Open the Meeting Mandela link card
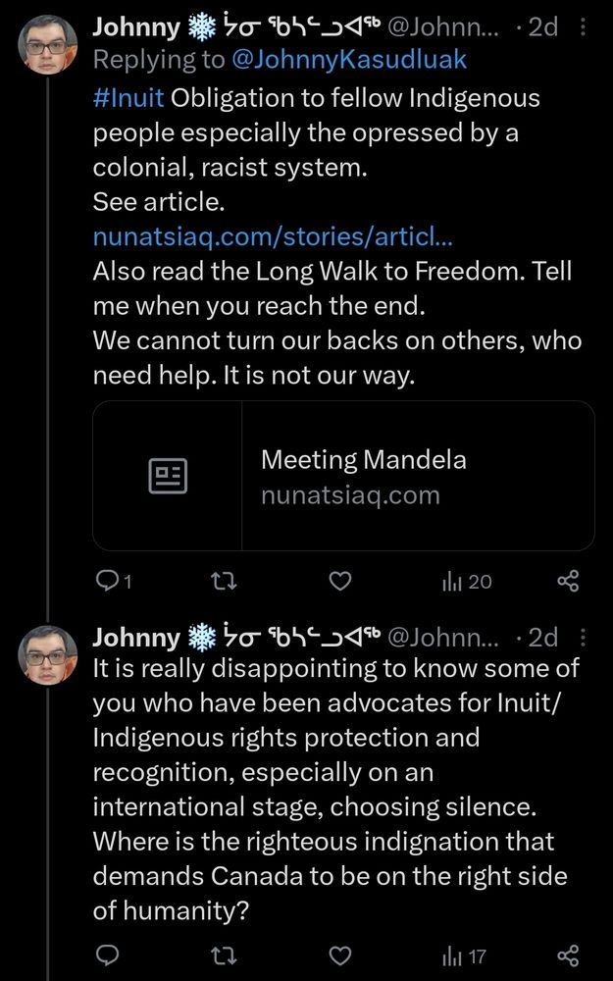This screenshot has height=981, width=613. coord(343,476)
